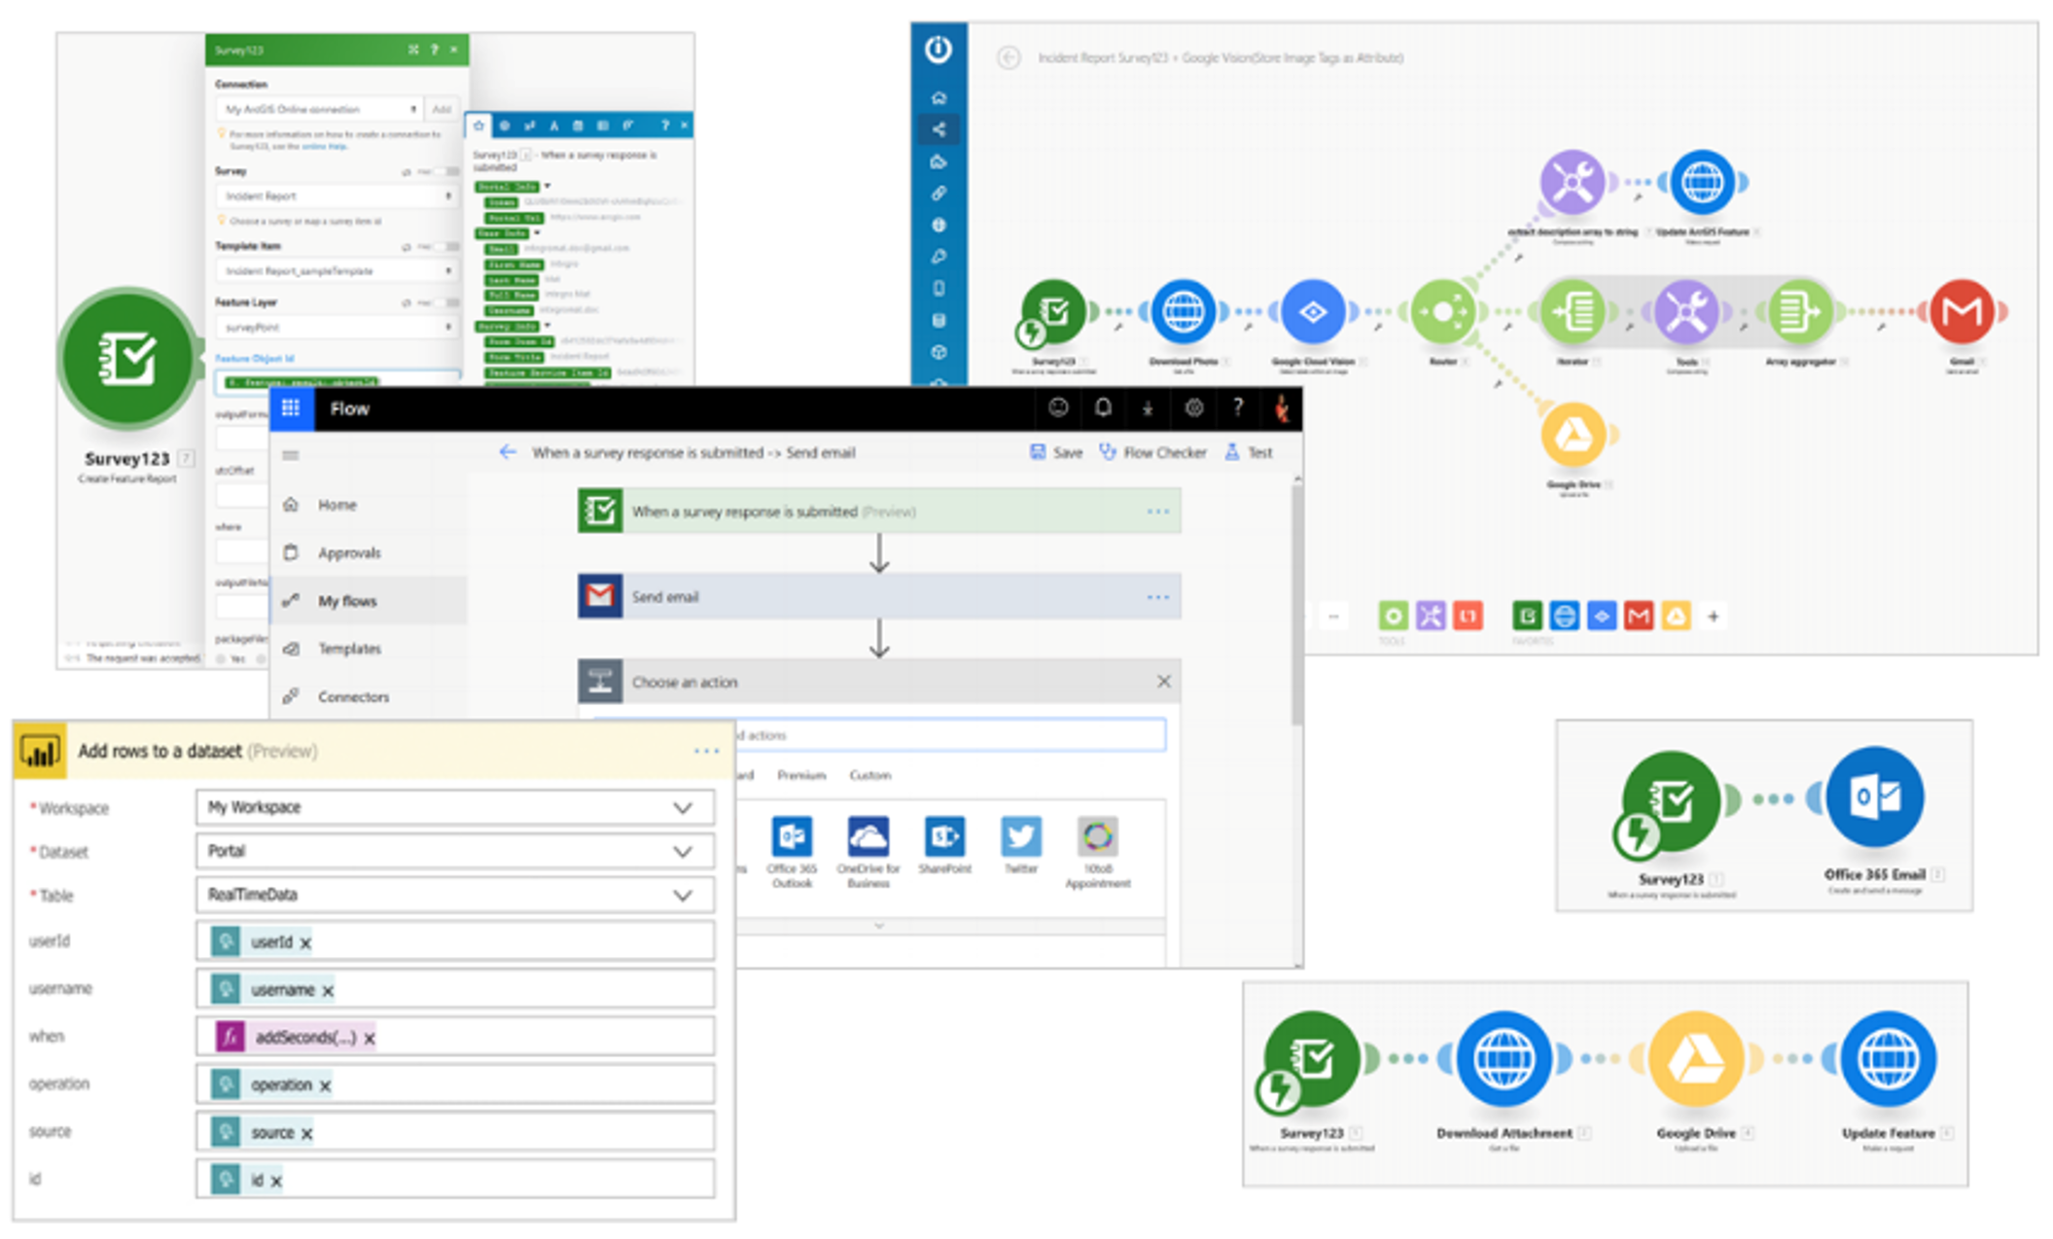The width and height of the screenshot is (2053, 1239).
Task: Open the Array aggregator module
Action: click(x=1799, y=312)
